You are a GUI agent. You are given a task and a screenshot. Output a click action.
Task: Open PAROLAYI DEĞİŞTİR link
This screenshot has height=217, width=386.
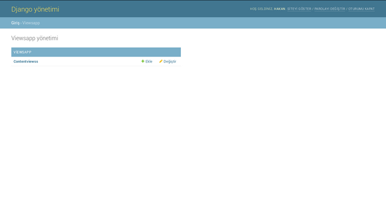pos(330,9)
